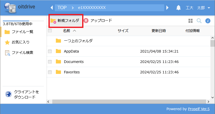Tick the checkbox next to AppData

point(50,51)
